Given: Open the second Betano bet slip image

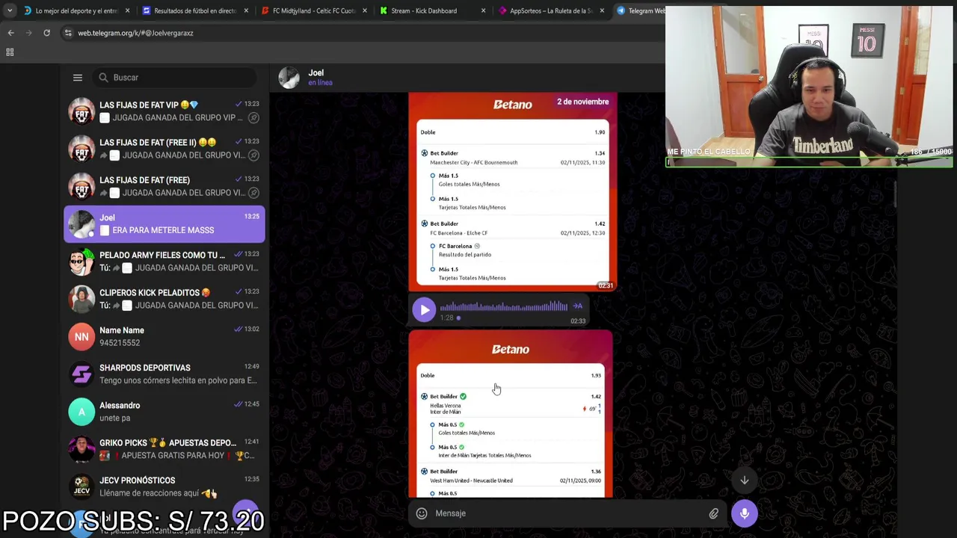Looking at the screenshot, I should 511,415.
